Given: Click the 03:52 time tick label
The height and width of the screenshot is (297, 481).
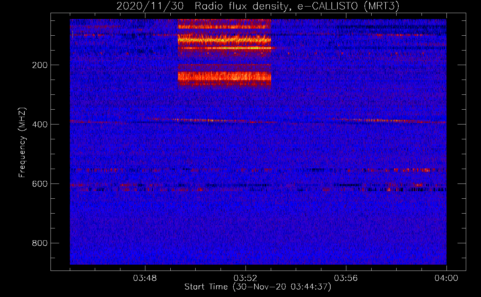Looking at the screenshot, I should 246,278.
